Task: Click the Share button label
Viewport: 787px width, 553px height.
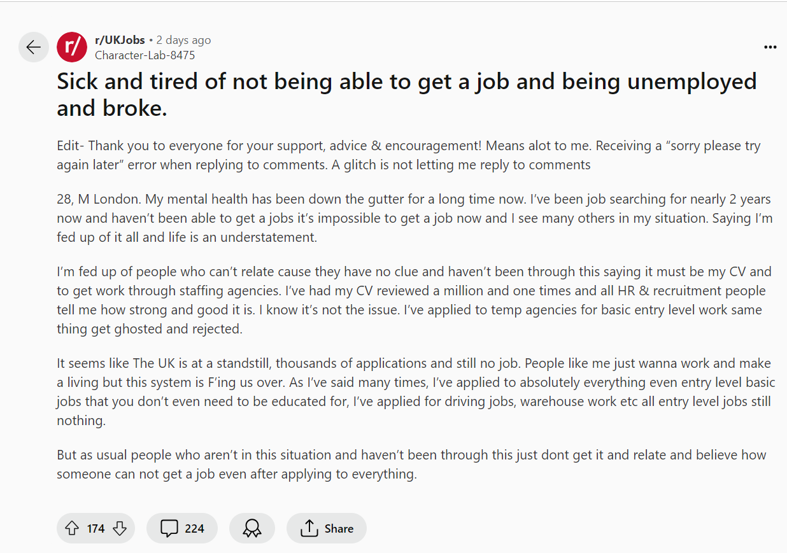Action: pos(339,528)
